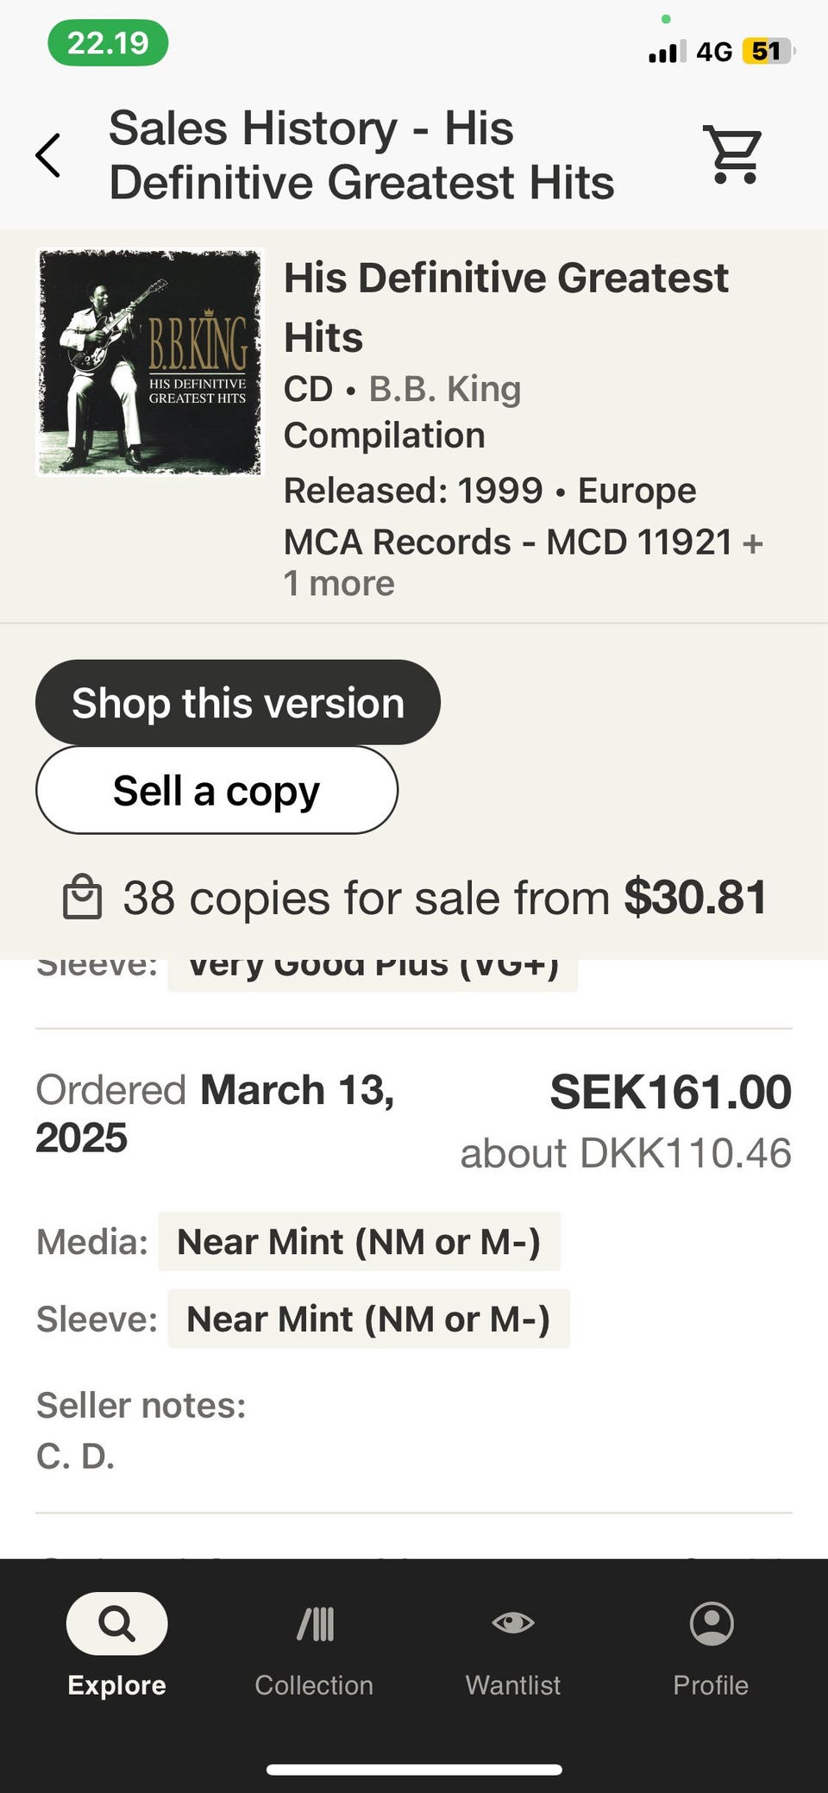Open the Wantlist eye icon
Viewport: 828px width, 1793px height.
[x=513, y=1622]
